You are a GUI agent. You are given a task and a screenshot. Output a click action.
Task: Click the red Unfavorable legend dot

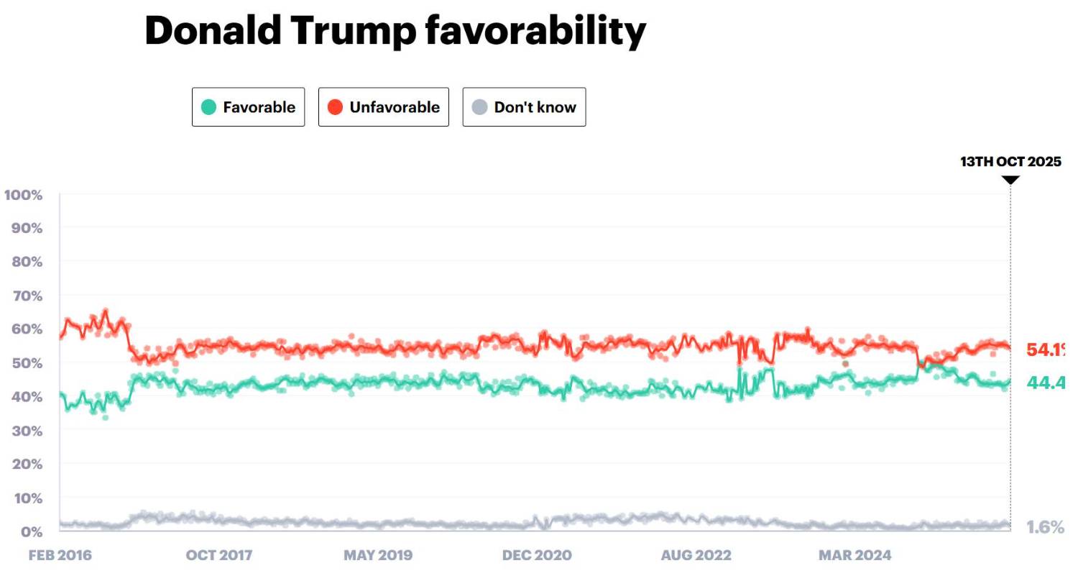point(335,107)
